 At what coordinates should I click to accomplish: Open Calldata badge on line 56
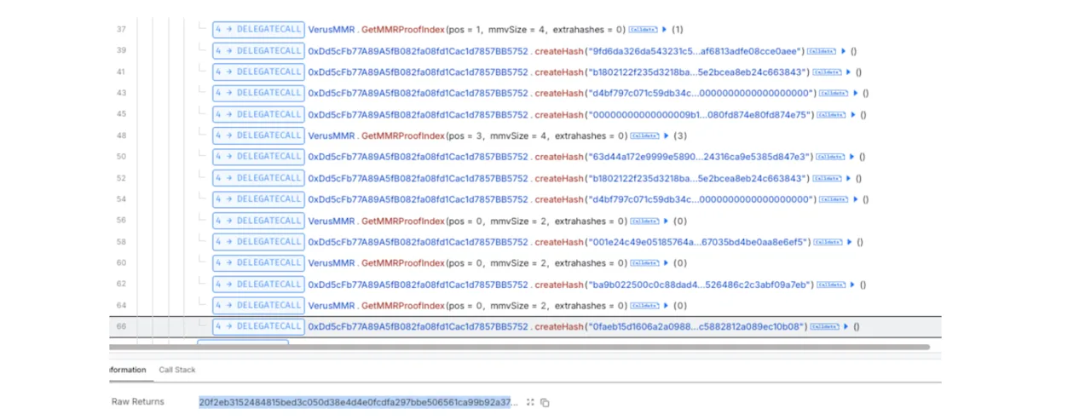pyautogui.click(x=644, y=221)
